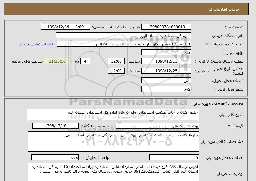Select the remaining days field showing 4
256x181 pixels.
pos(85,61)
